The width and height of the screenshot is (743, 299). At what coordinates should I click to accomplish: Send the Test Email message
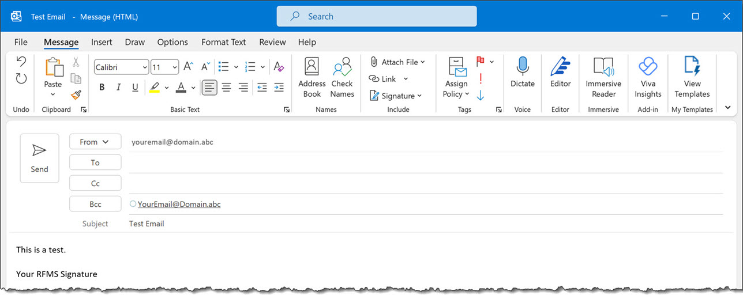tap(39, 158)
